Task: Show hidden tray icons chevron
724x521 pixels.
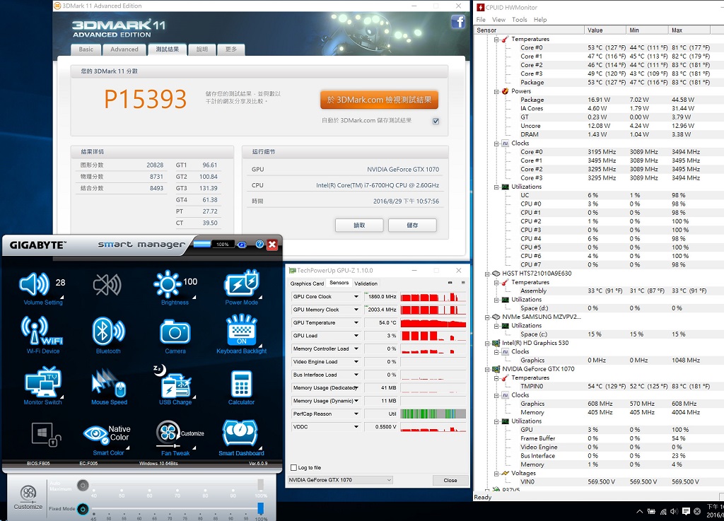Action: pyautogui.click(x=639, y=511)
